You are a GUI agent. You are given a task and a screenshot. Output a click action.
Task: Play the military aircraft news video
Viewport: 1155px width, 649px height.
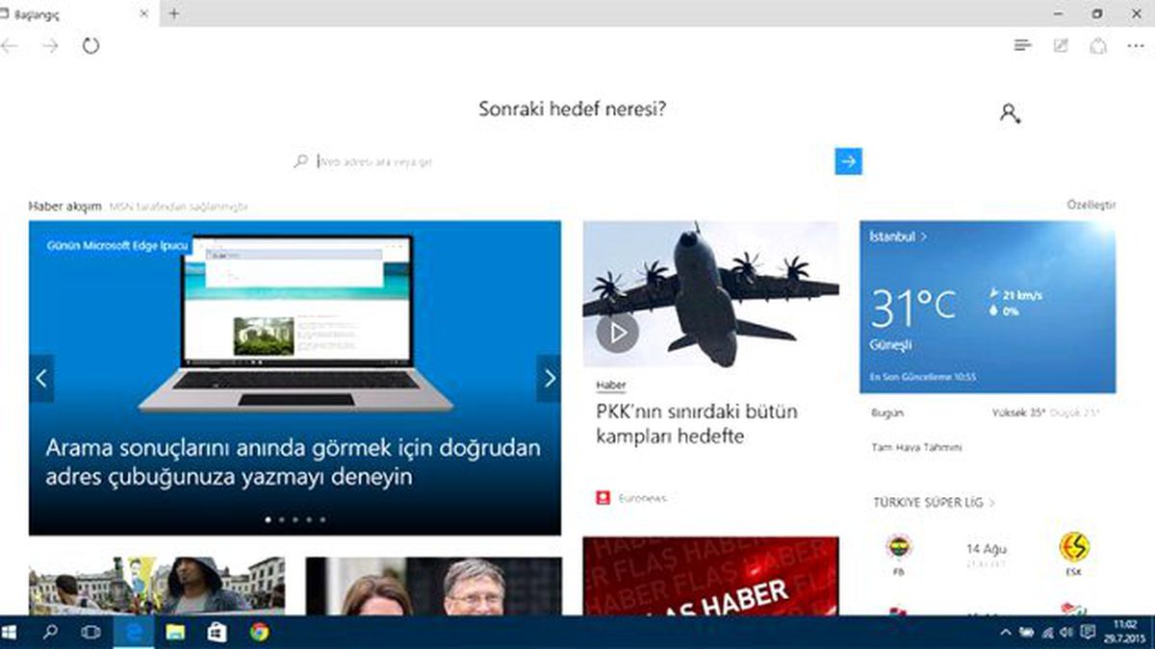pos(617,333)
